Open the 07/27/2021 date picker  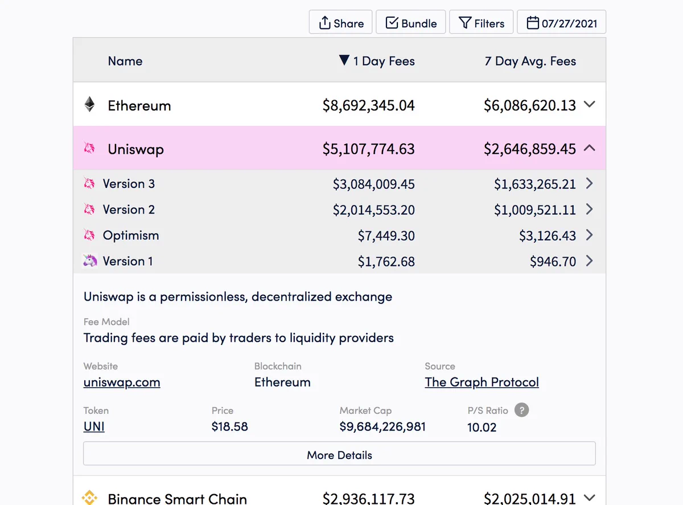pos(561,23)
